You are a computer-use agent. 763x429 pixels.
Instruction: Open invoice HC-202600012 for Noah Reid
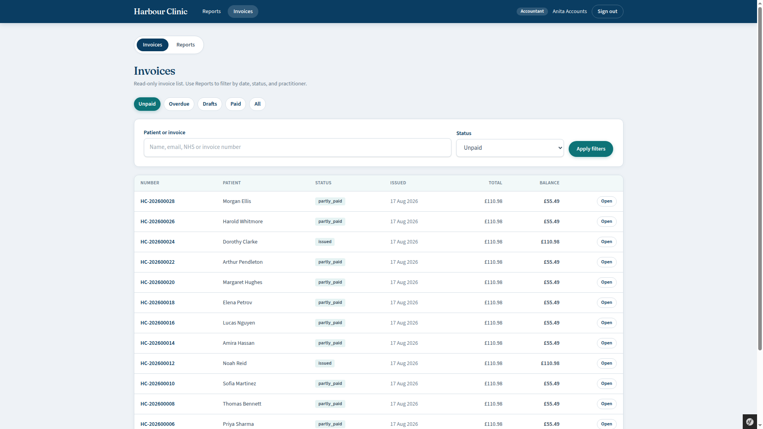pos(606,363)
